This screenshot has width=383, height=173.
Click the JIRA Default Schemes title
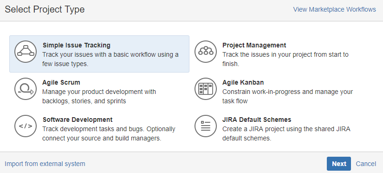257,120
